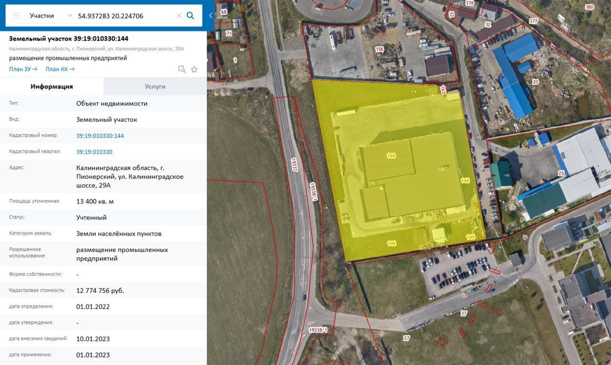Select the status value Учтенный
611x365 pixels.
tap(91, 217)
